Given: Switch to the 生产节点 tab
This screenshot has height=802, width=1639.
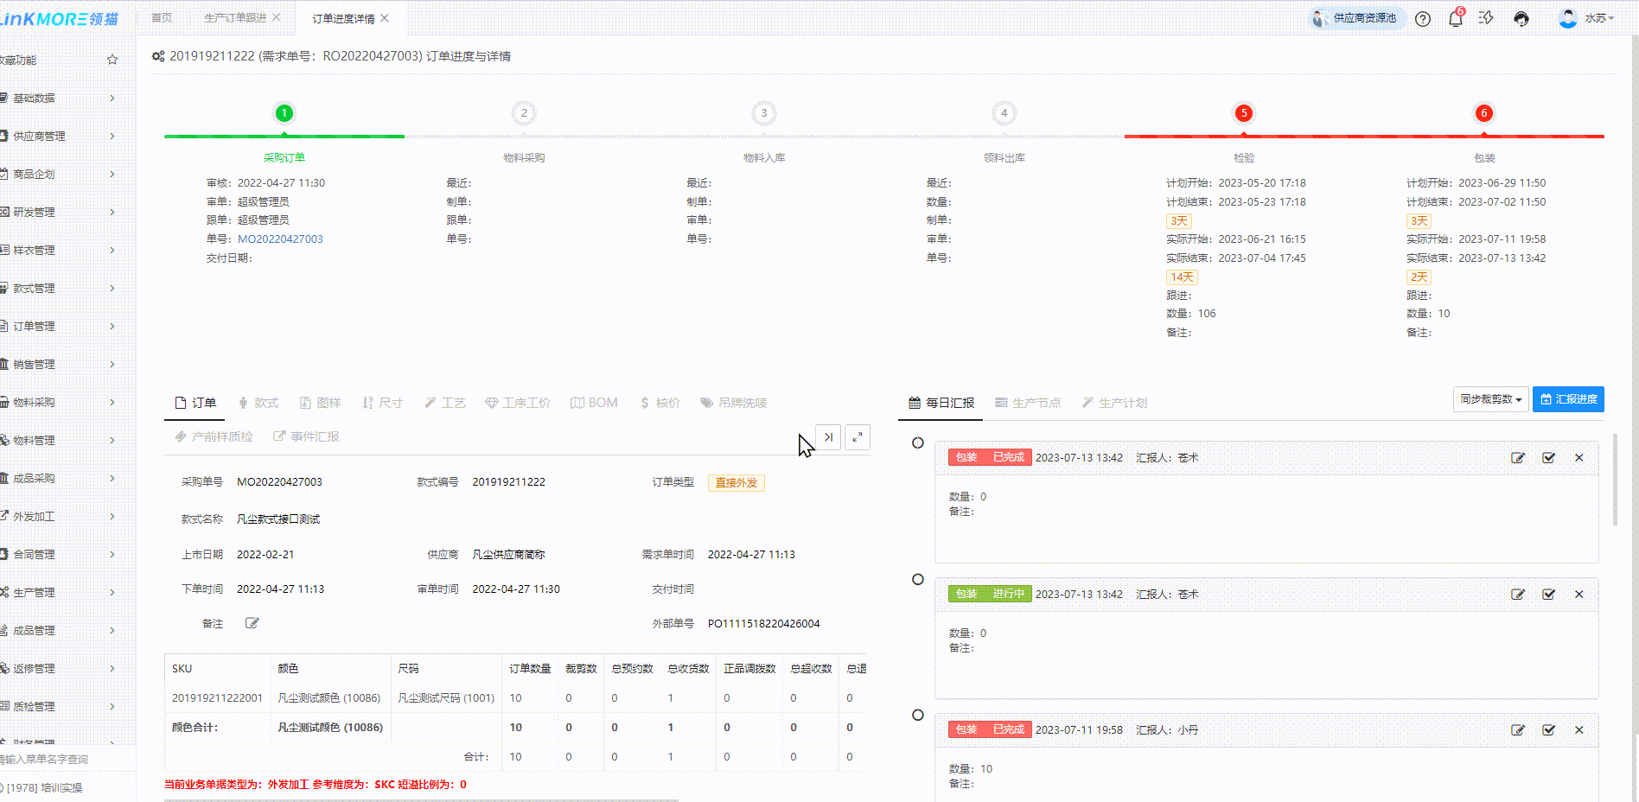Looking at the screenshot, I should coord(1028,403).
